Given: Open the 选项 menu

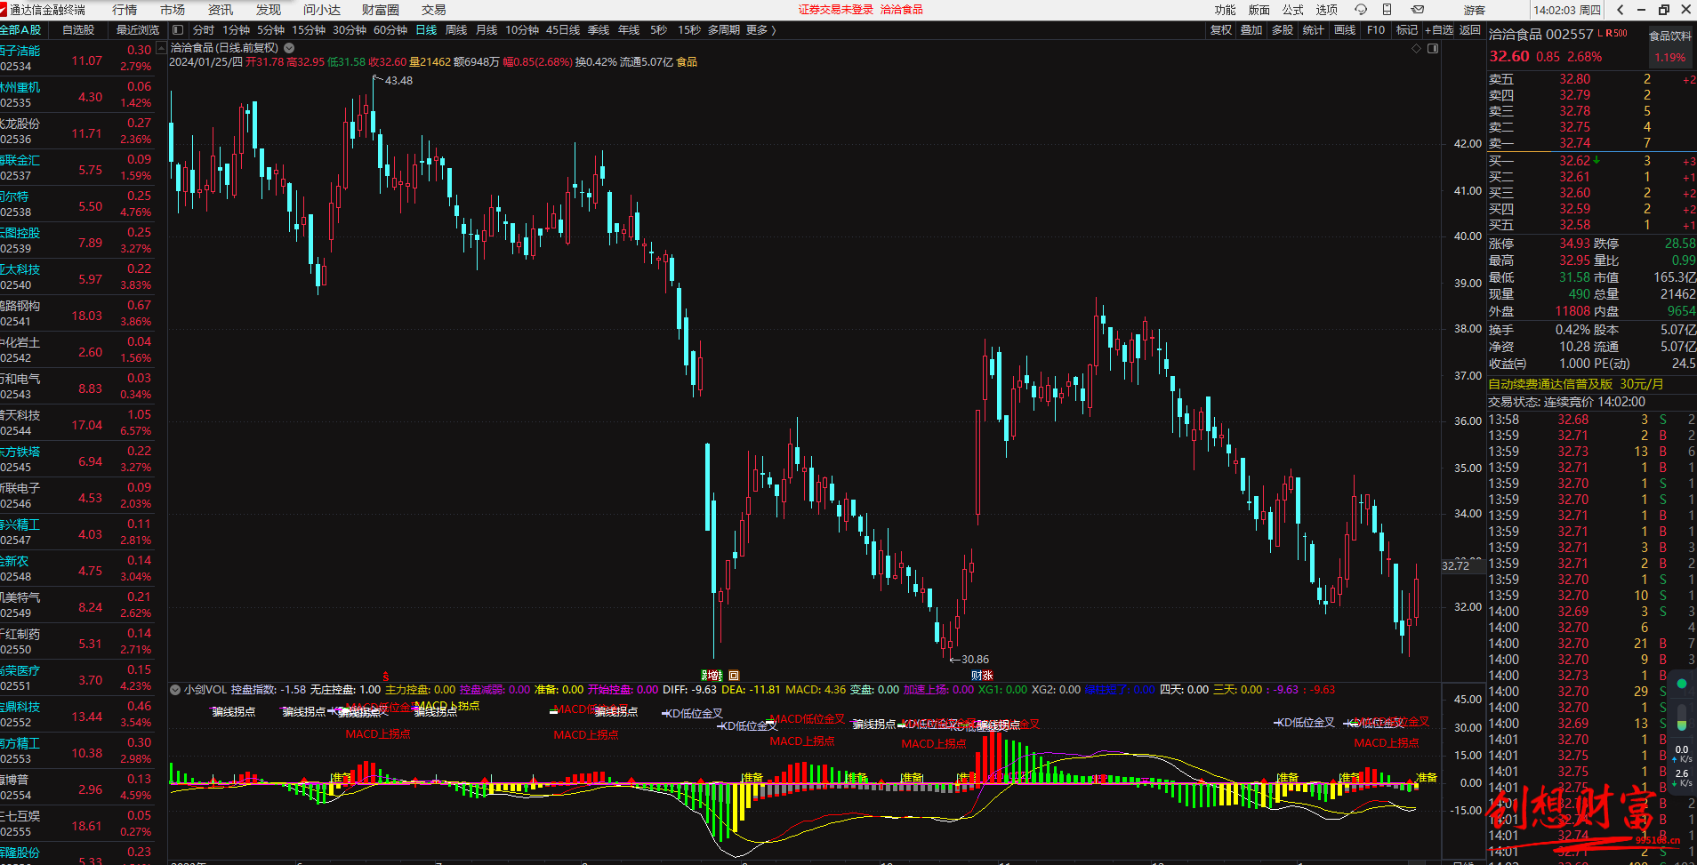Looking at the screenshot, I should coord(1327,10).
